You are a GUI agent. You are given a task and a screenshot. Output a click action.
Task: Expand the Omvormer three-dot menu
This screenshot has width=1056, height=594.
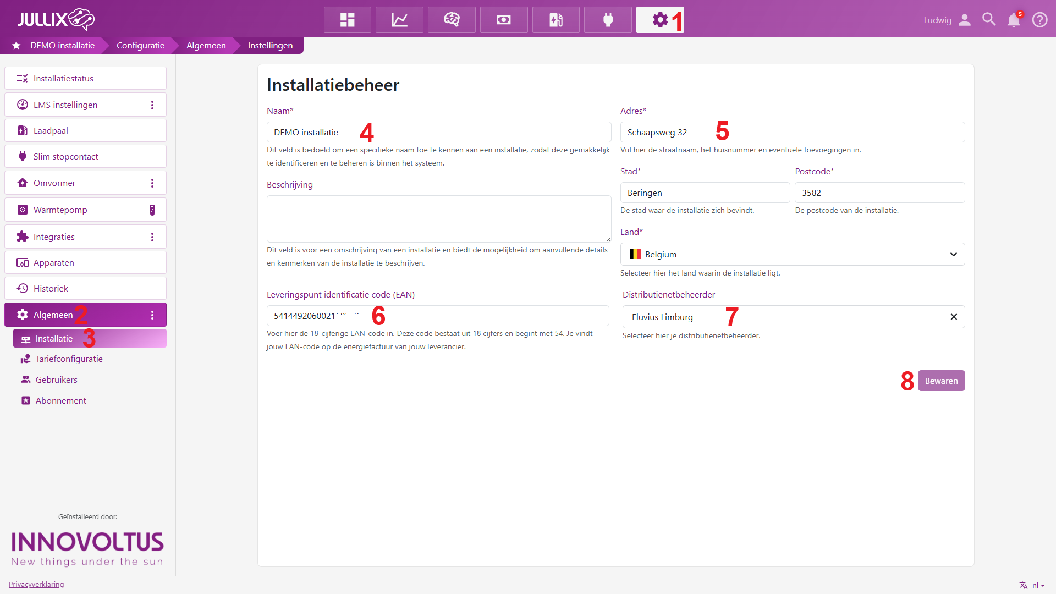(152, 183)
